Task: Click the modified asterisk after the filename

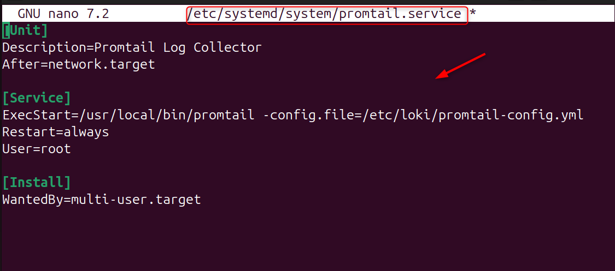Action: coord(473,14)
